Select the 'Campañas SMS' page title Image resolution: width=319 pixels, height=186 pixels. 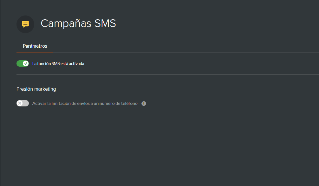click(x=78, y=23)
